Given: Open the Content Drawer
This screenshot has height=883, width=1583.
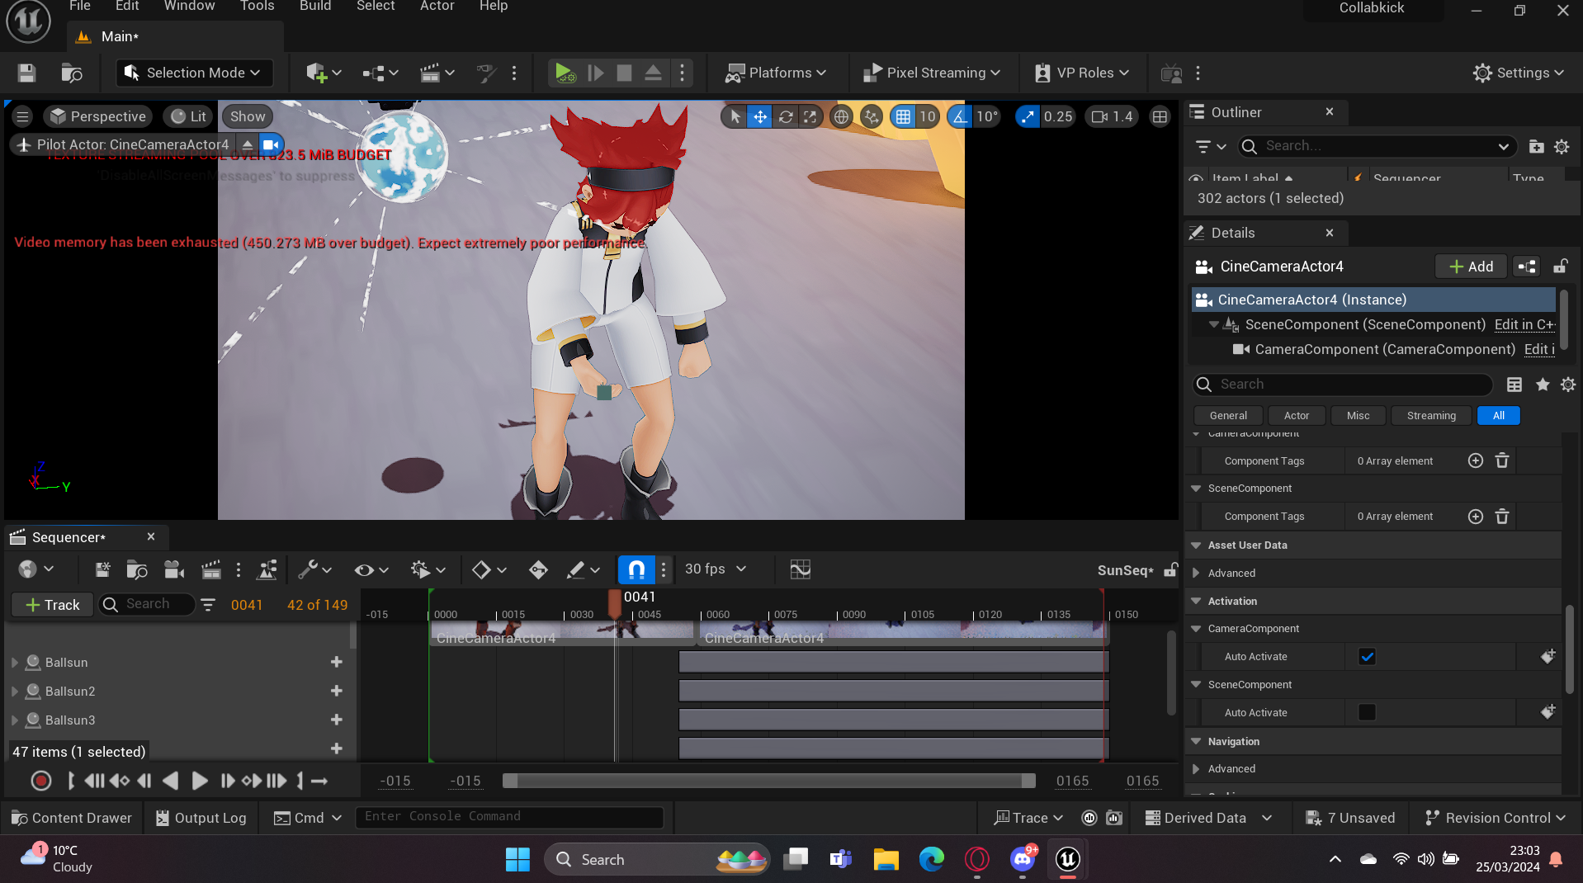Looking at the screenshot, I should pyautogui.click(x=72, y=818).
